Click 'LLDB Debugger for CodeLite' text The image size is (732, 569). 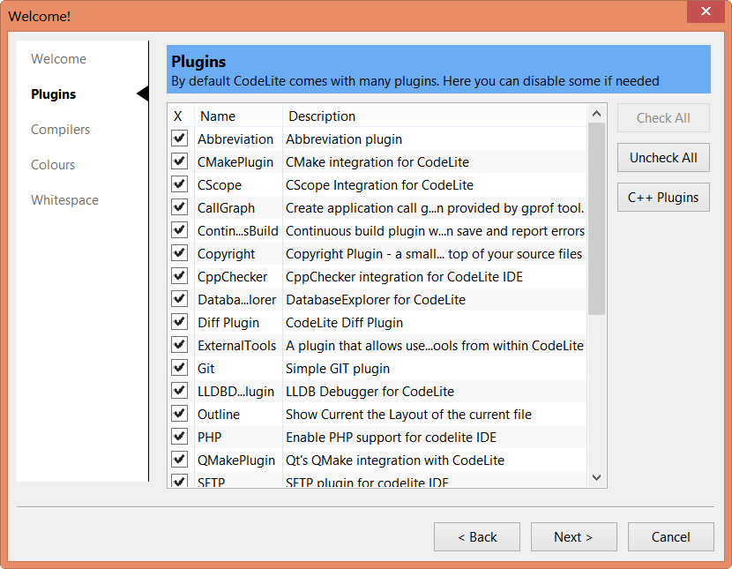click(x=370, y=391)
